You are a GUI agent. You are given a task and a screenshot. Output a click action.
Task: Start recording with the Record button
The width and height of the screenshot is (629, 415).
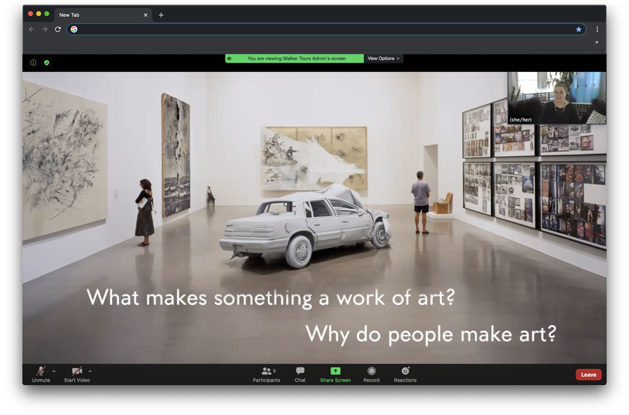pos(371,375)
